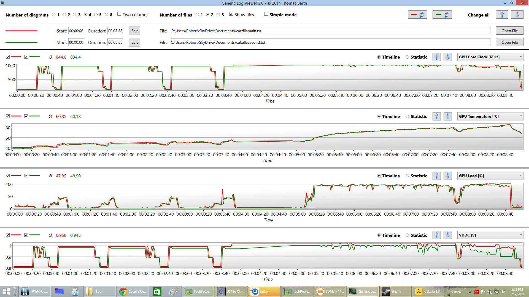The image size is (529, 297).
Task: Move VDDC diagram down
Action: click(x=448, y=235)
